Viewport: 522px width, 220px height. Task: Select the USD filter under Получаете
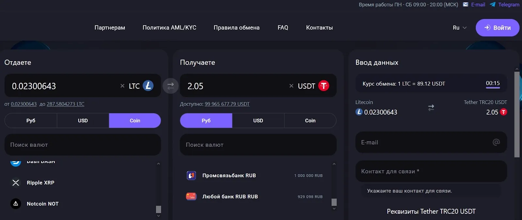pyautogui.click(x=258, y=120)
